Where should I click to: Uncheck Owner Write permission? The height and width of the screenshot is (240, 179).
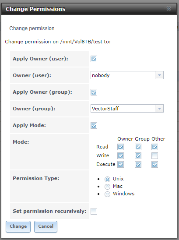120,156
